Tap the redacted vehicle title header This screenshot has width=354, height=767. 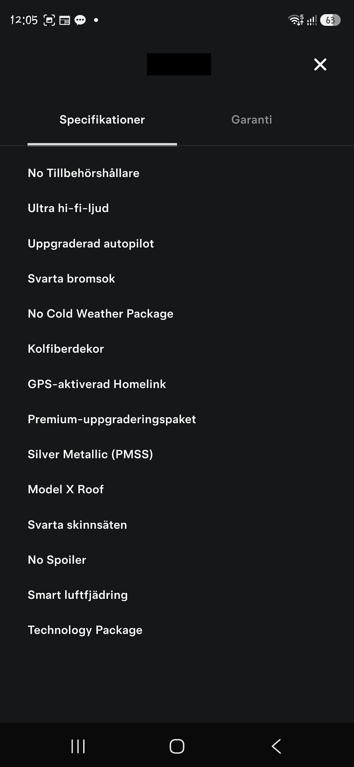click(x=179, y=64)
